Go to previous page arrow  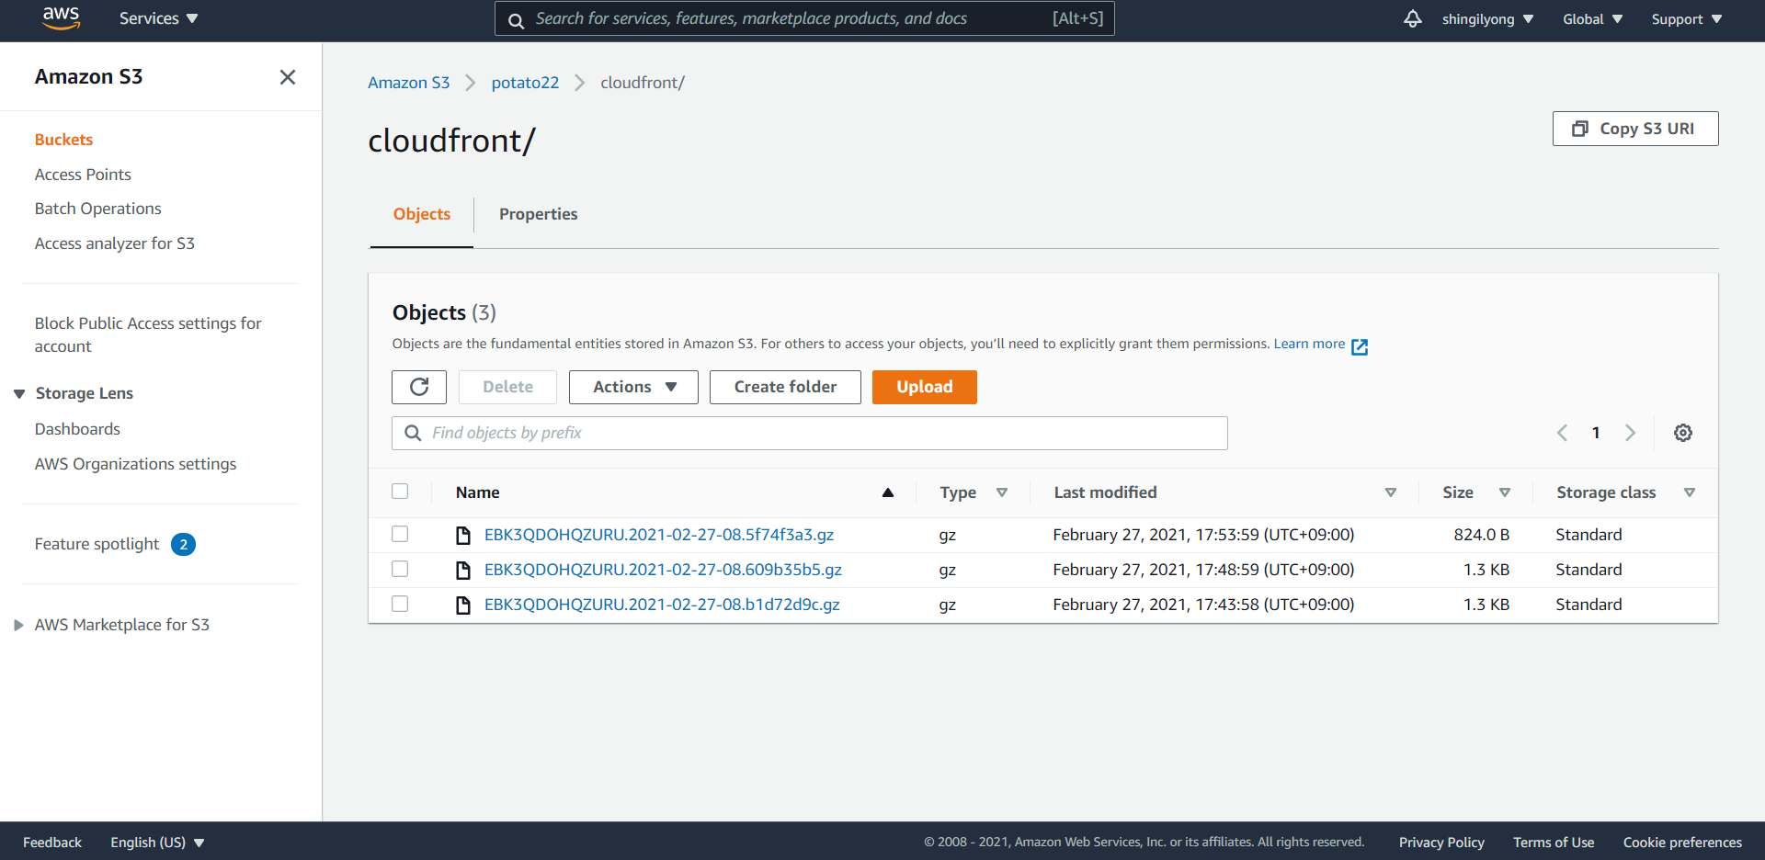tap(1562, 433)
